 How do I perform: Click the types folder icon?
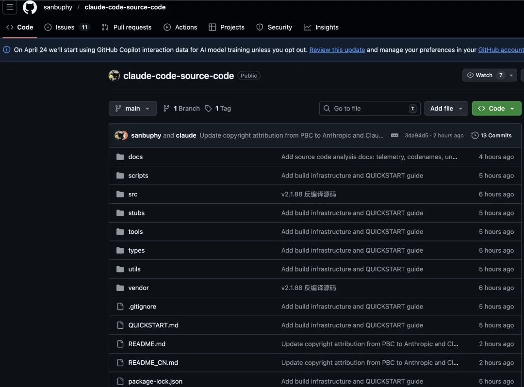120,250
